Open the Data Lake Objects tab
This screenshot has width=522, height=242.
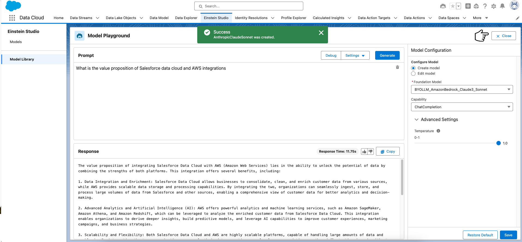121,18
